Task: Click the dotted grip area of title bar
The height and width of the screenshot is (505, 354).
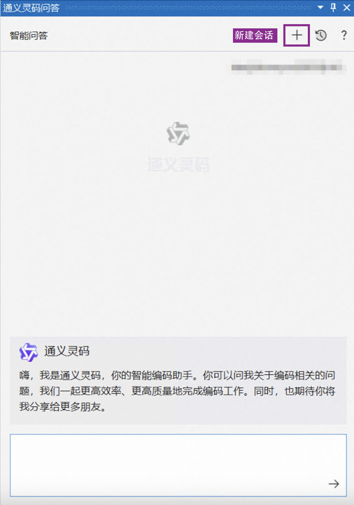Action: [x=188, y=7]
